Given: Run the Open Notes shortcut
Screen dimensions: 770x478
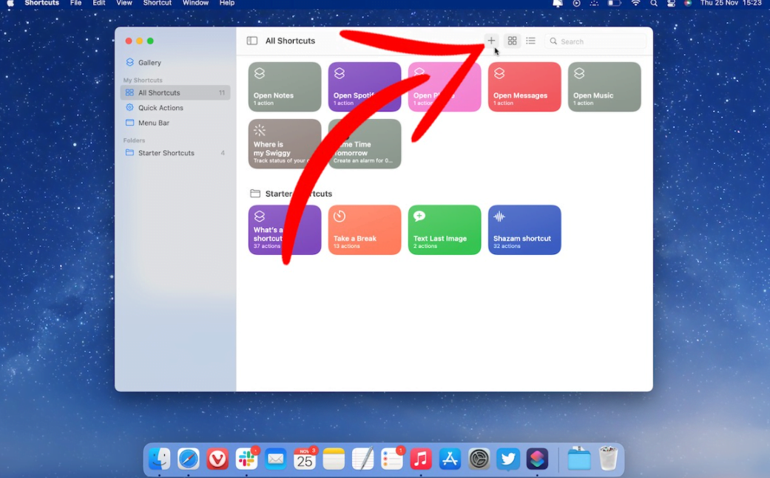Looking at the screenshot, I should 284,86.
